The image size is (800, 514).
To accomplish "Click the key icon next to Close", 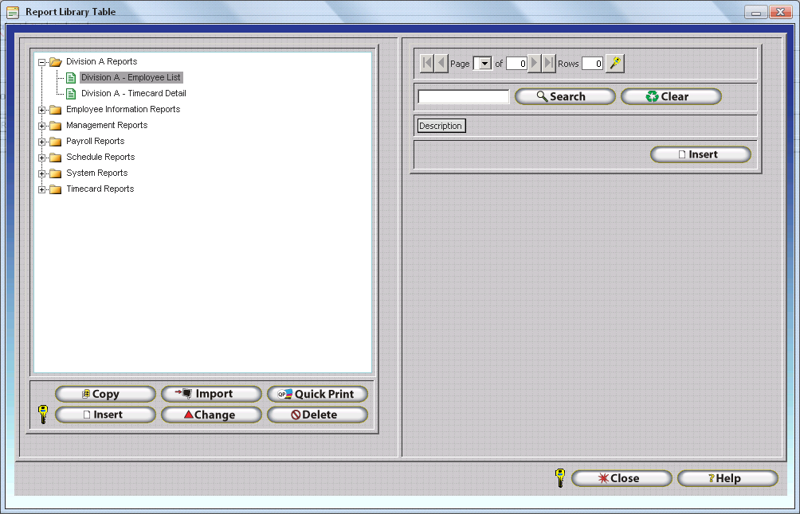I will click(x=560, y=478).
